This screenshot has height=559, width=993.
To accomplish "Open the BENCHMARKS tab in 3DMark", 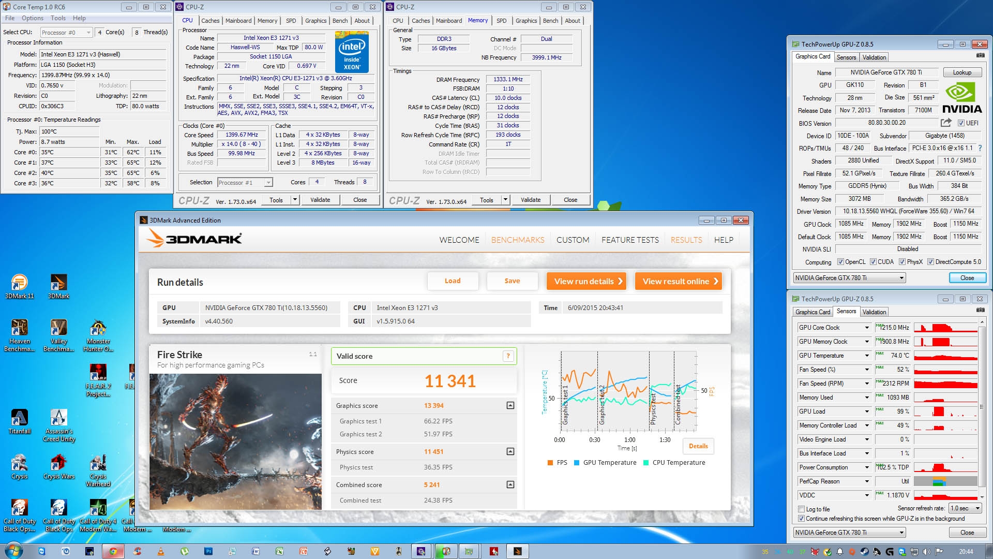I will click(x=518, y=240).
